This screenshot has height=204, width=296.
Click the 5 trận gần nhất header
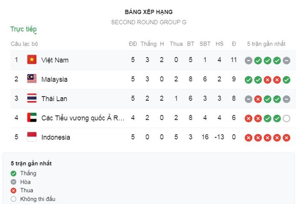point(266,44)
